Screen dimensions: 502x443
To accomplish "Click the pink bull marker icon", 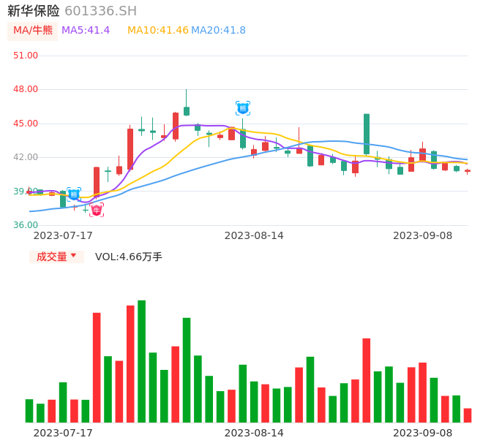I will (97, 210).
